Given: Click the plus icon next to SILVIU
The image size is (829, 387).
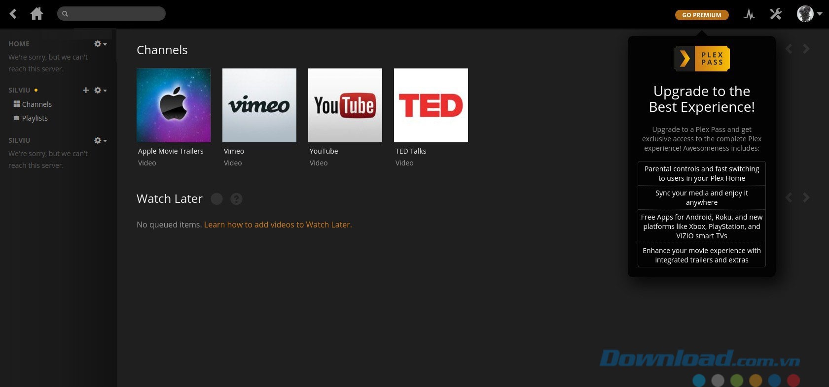Looking at the screenshot, I should [86, 90].
